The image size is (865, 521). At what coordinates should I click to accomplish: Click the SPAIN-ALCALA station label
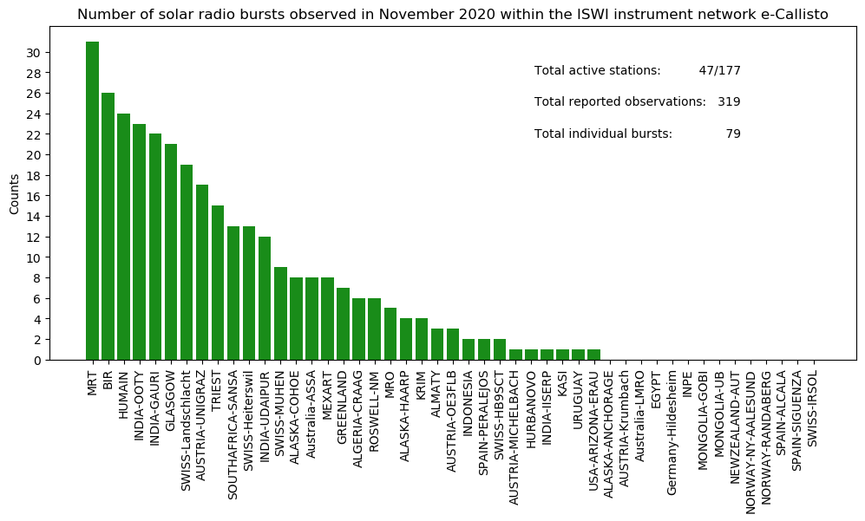tap(781, 413)
